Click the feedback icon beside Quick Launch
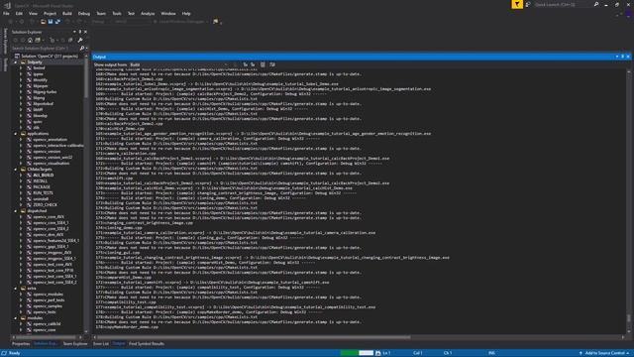The image size is (634, 357). 528,4
